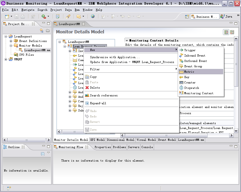Select Key in the New submenu
The height and width of the screenshot is (192, 241).
[x=201, y=77]
